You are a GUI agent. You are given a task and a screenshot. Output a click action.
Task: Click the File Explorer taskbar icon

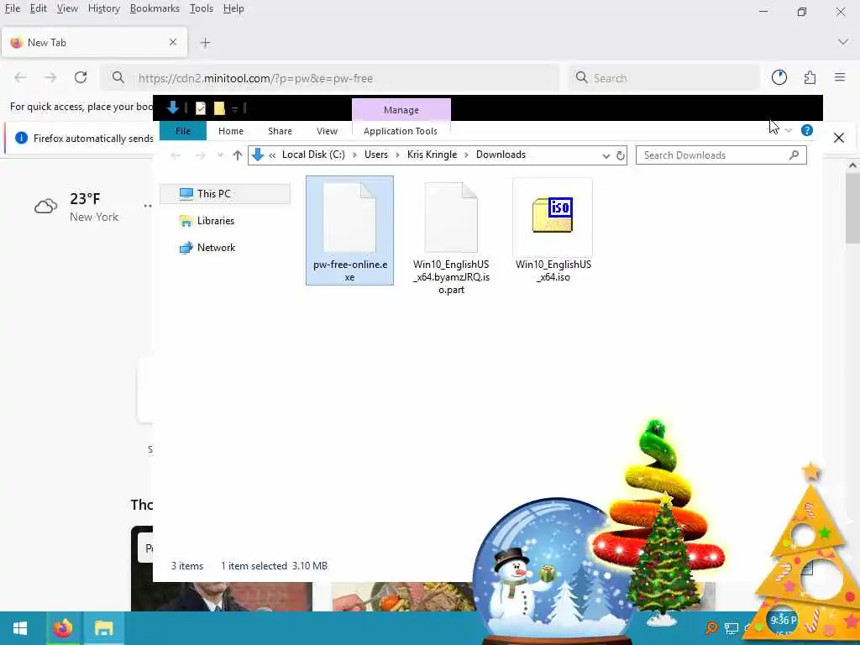tap(103, 628)
